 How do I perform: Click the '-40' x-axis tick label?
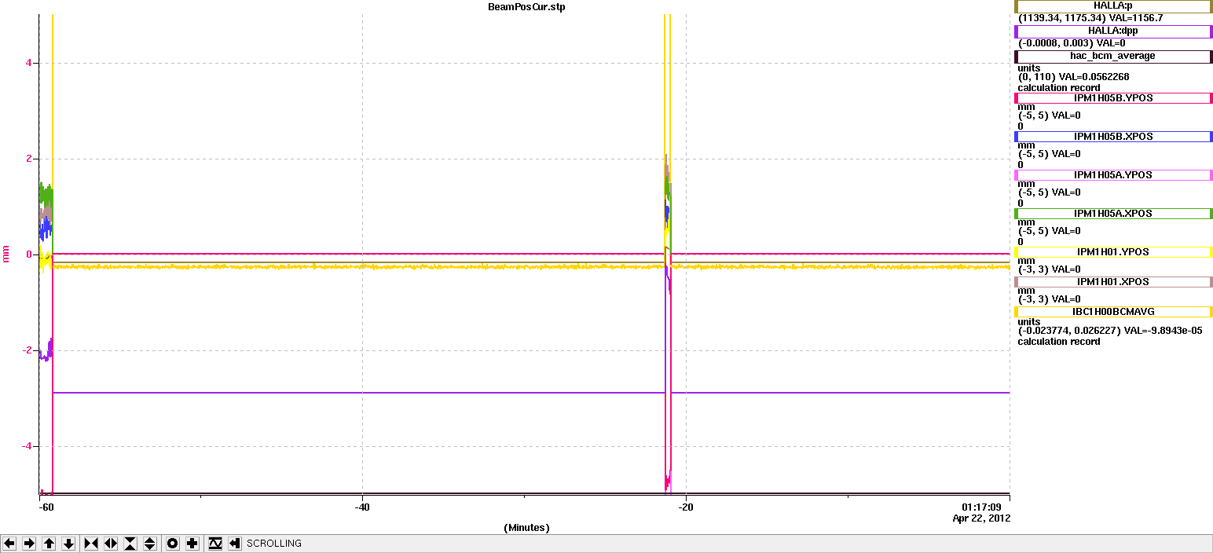point(362,507)
